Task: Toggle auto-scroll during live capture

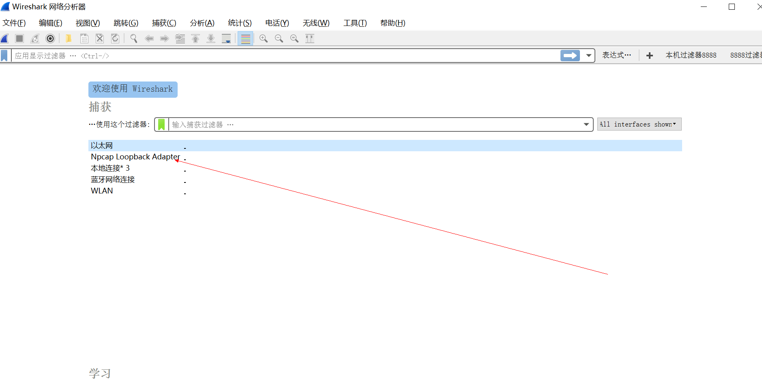Action: 226,39
